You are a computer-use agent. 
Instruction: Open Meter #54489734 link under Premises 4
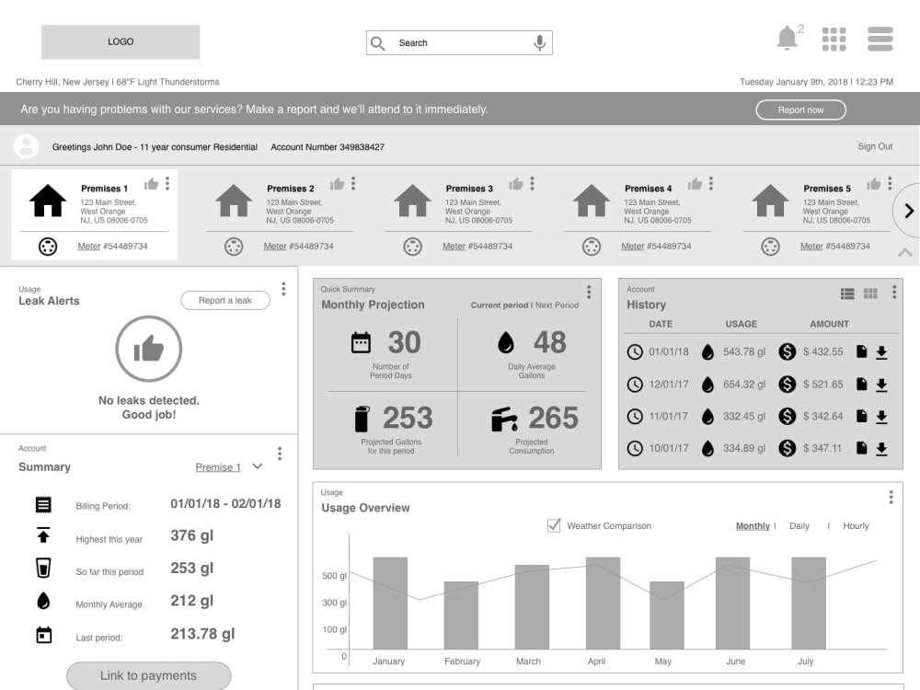[656, 247]
